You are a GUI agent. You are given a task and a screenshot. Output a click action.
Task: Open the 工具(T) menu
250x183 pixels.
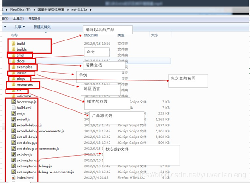[x=18, y=19]
